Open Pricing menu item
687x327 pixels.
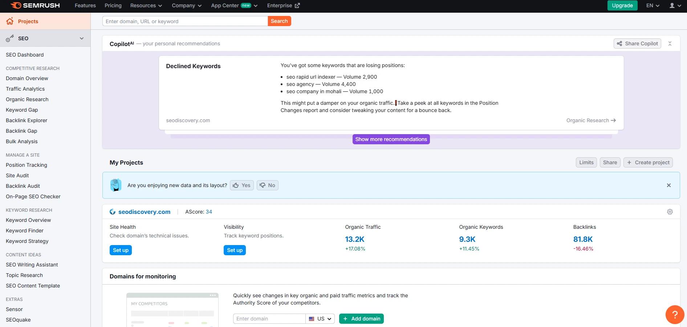pos(113,5)
